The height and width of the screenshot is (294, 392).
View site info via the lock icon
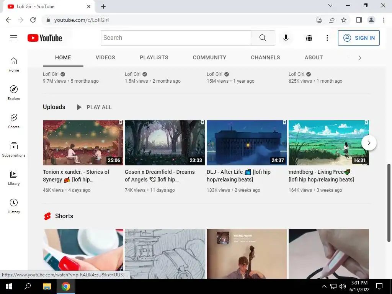pyautogui.click(x=48, y=20)
